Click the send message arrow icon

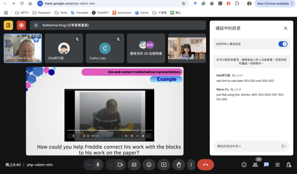click(x=283, y=146)
